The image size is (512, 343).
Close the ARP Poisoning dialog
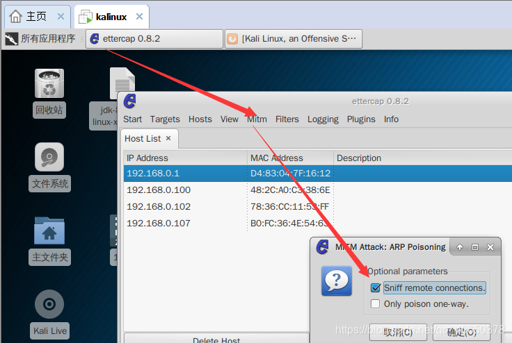coord(490,247)
